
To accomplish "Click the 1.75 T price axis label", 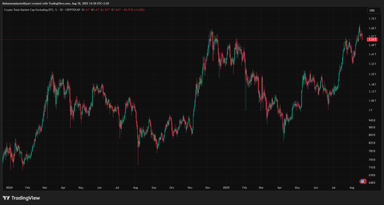I will [372, 19].
